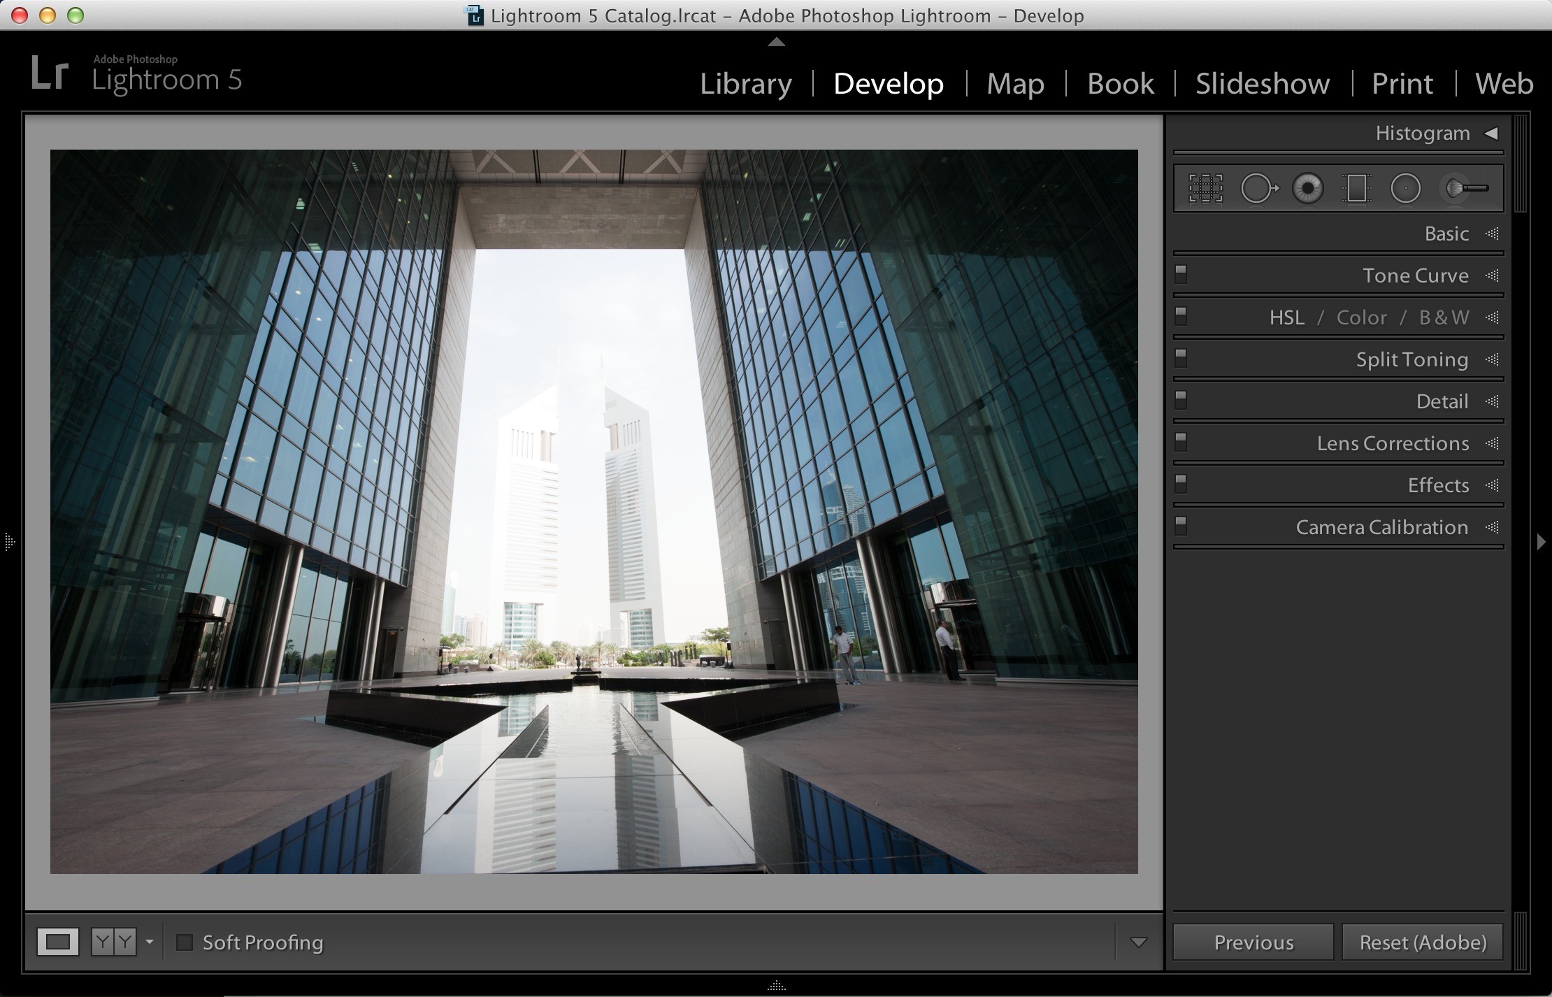Open the Slideshow module
1552x997 pixels.
[x=1263, y=84]
